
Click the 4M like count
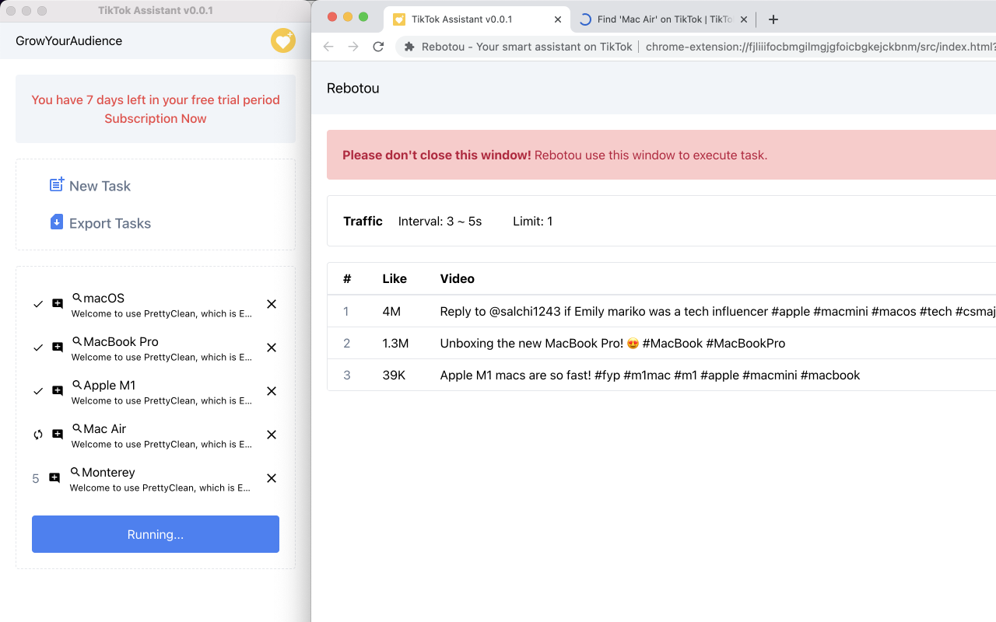(391, 311)
